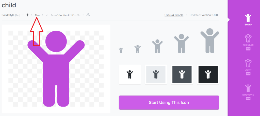The width and height of the screenshot is (260, 116).
Task: Select the white background icon preview
Action: 130,74
